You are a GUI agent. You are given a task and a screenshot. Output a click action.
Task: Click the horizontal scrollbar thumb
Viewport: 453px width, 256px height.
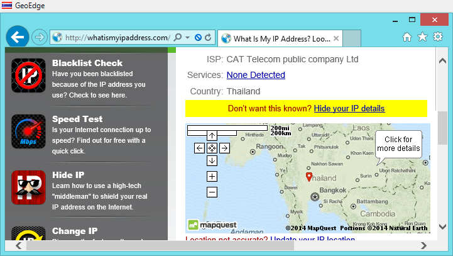coord(160,245)
